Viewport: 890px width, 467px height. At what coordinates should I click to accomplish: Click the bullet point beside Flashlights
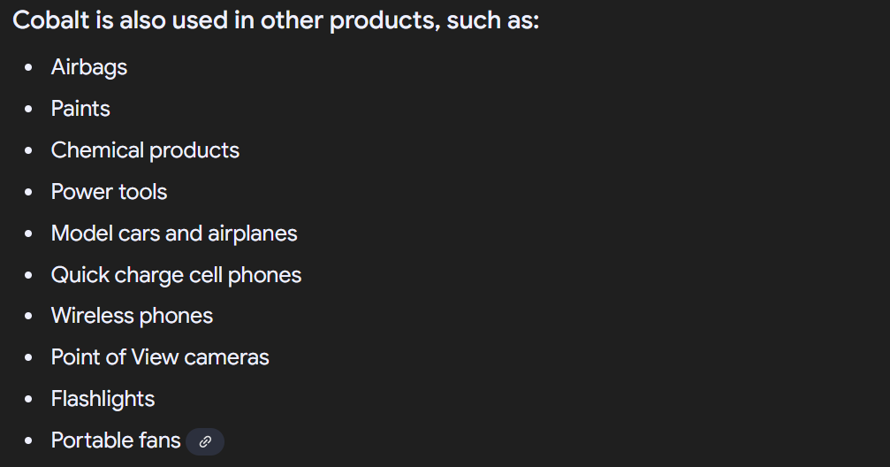click(29, 400)
